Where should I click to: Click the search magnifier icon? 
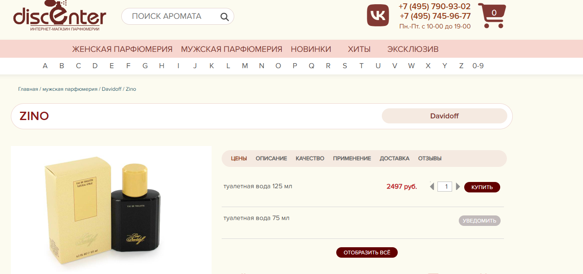[225, 17]
